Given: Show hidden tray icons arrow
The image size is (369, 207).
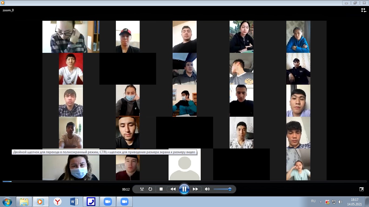Looking at the screenshot, I should [x=321, y=202].
